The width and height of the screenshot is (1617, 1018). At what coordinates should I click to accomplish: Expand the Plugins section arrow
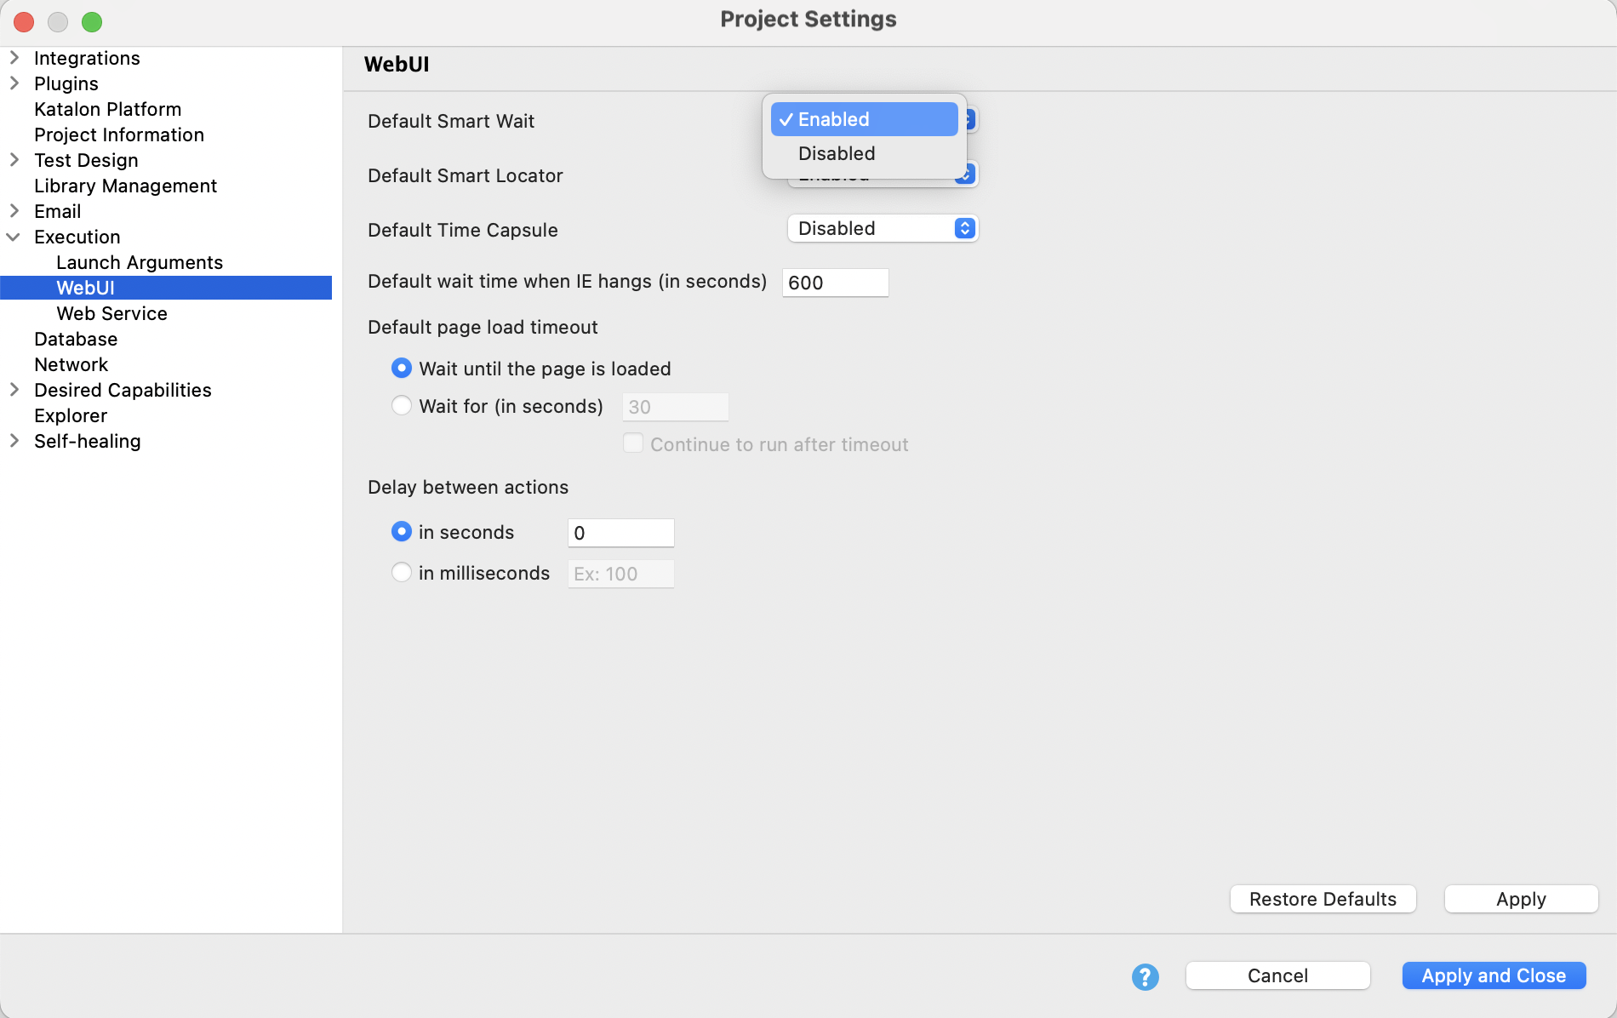(x=14, y=83)
